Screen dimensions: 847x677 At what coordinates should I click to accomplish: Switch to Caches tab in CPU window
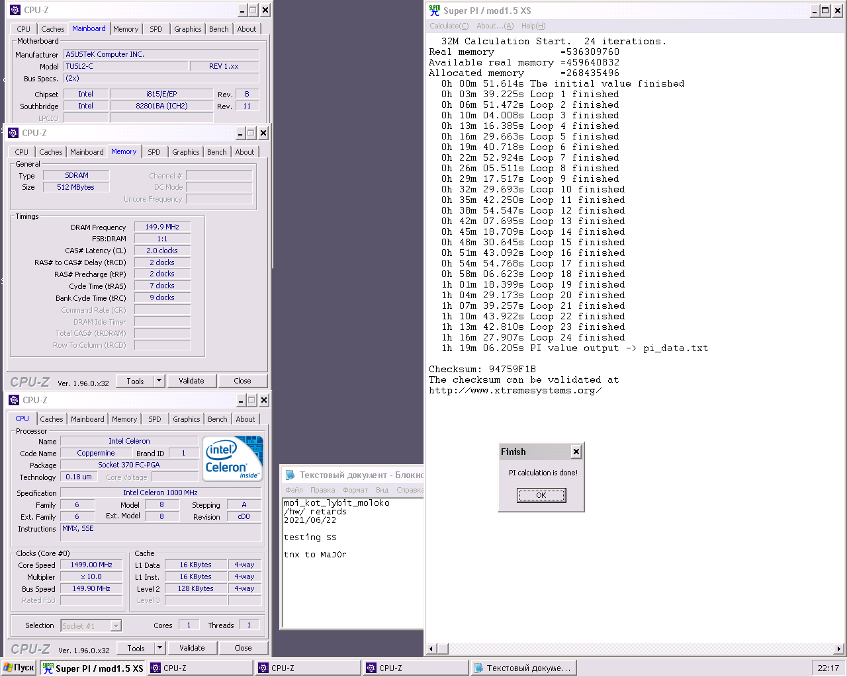pyautogui.click(x=52, y=419)
